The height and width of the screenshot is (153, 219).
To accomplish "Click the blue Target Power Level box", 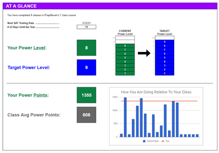I will (x=86, y=67).
